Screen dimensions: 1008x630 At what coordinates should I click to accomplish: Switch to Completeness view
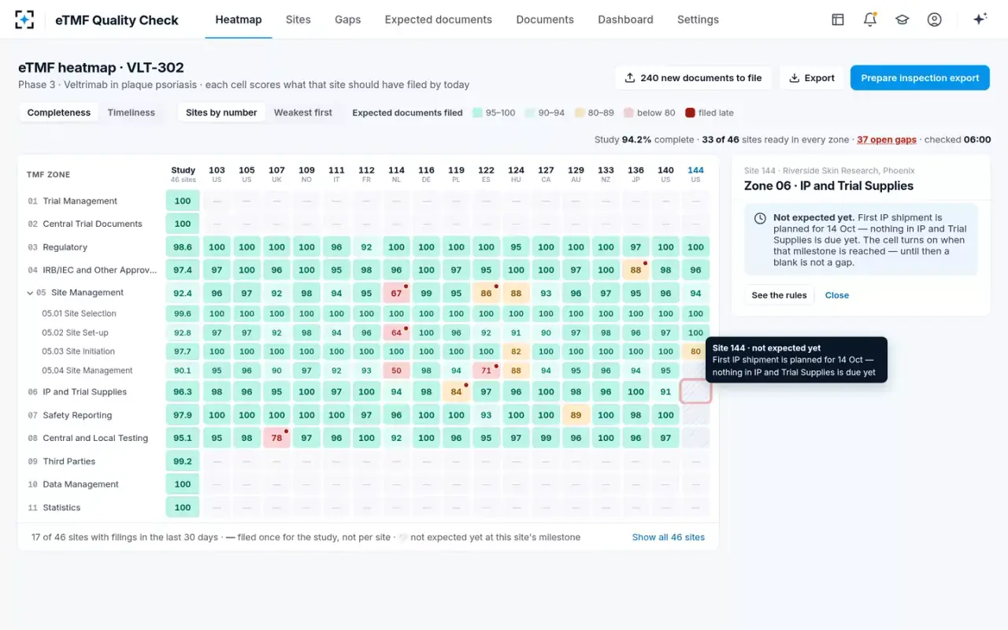(59, 113)
